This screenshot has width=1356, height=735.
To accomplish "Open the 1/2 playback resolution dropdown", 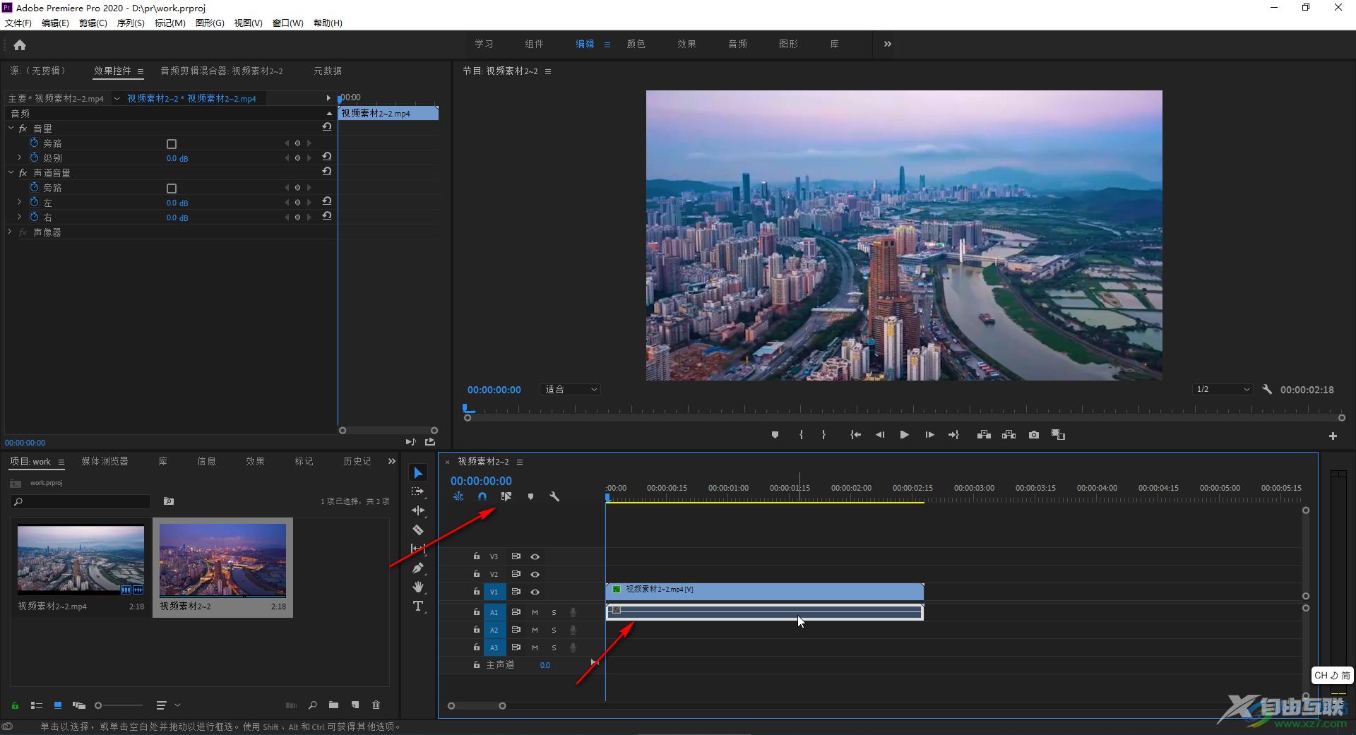I will (1223, 389).
